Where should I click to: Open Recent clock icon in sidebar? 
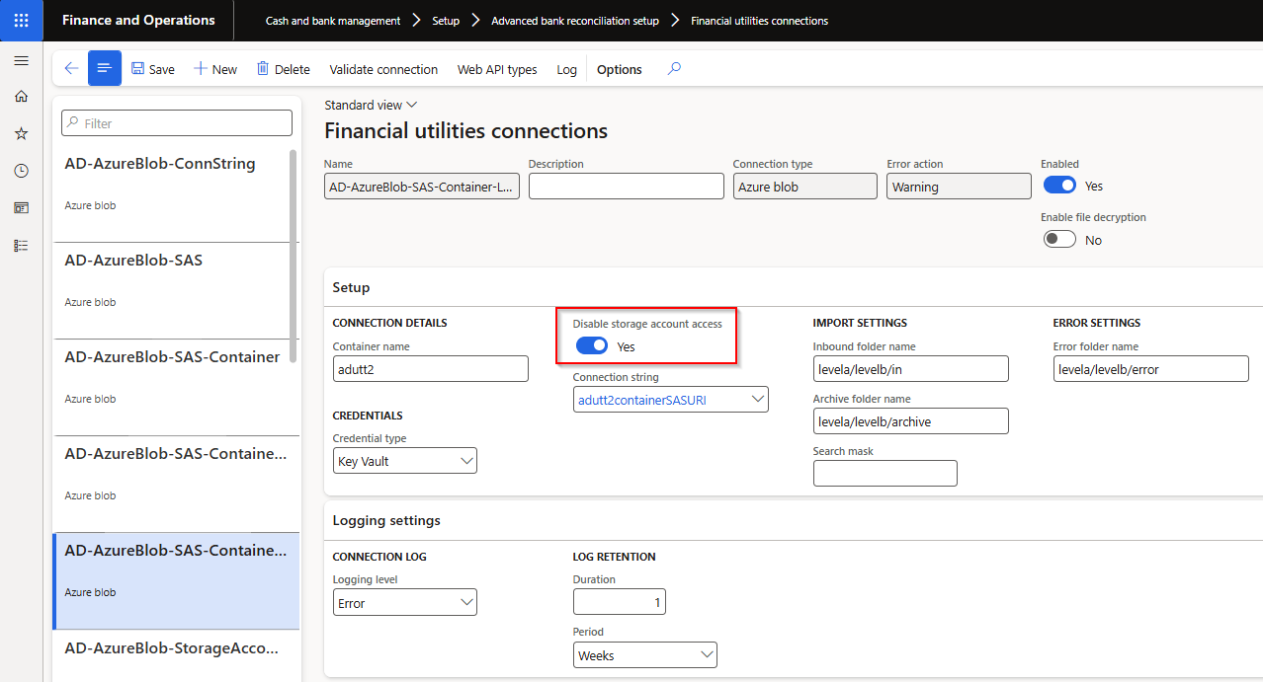pyautogui.click(x=21, y=171)
